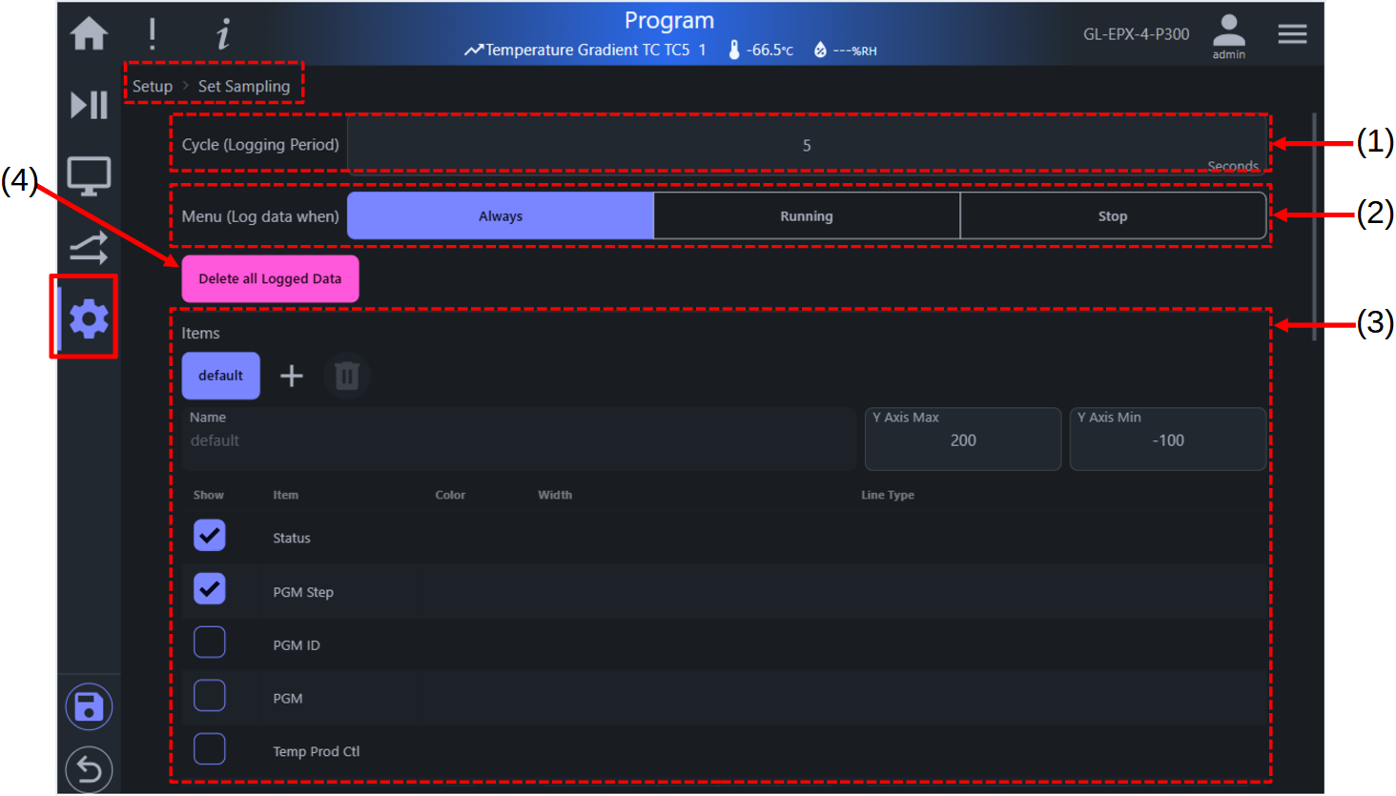
Task: Click the undo/back arrow icon
Action: tap(89, 768)
